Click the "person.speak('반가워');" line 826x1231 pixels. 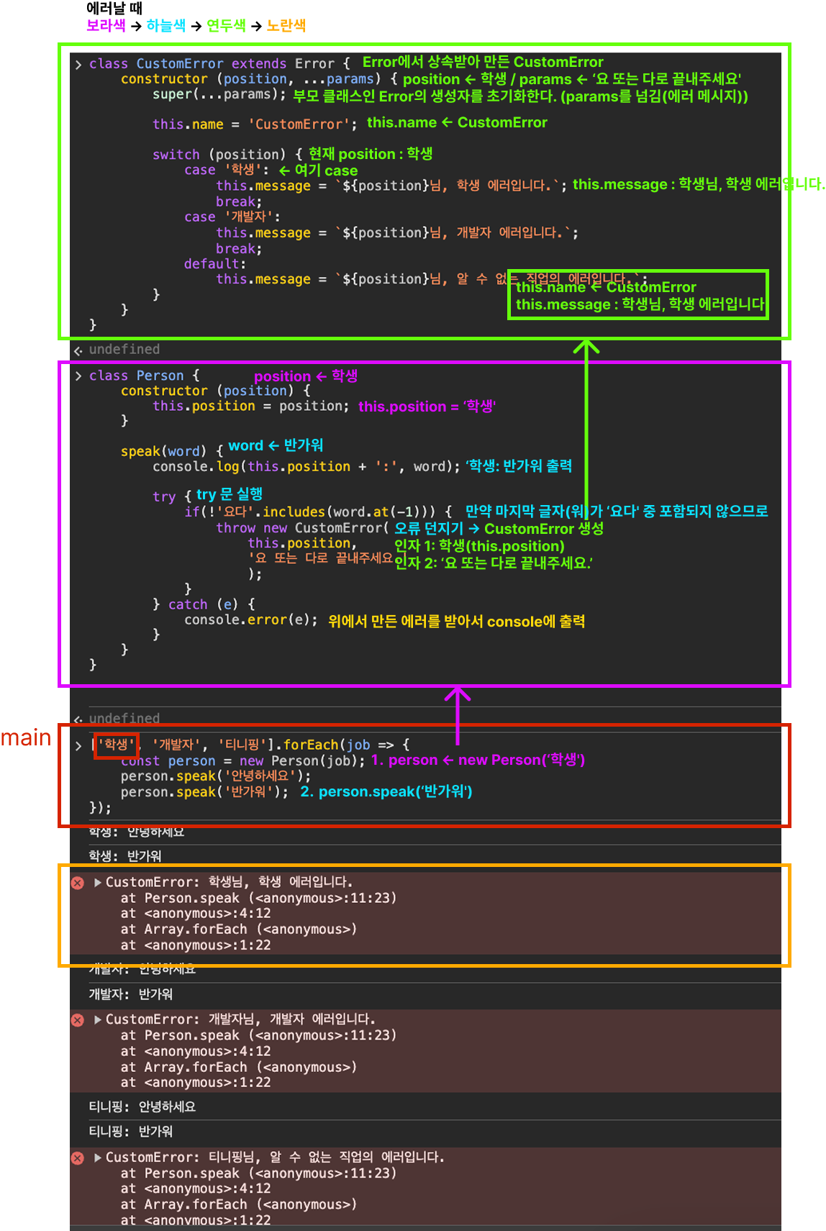point(204,792)
